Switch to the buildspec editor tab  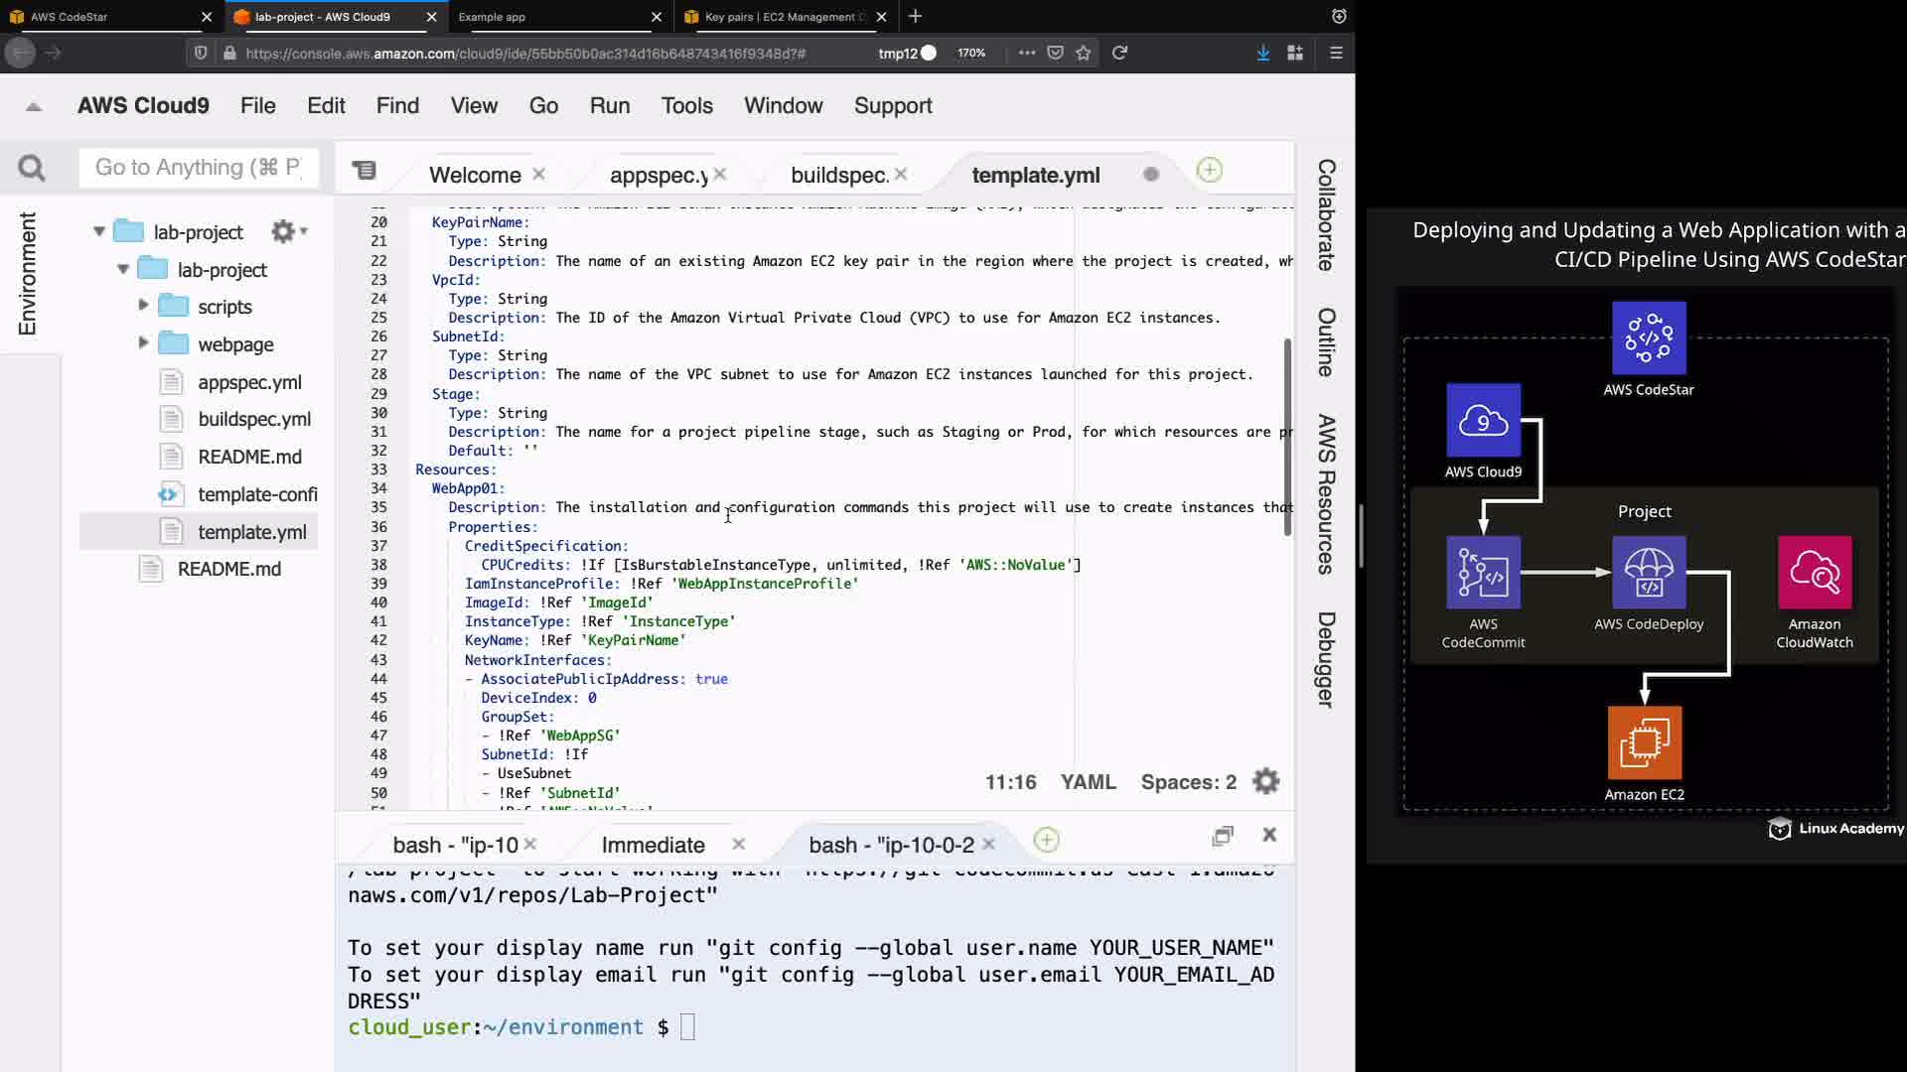[838, 176]
